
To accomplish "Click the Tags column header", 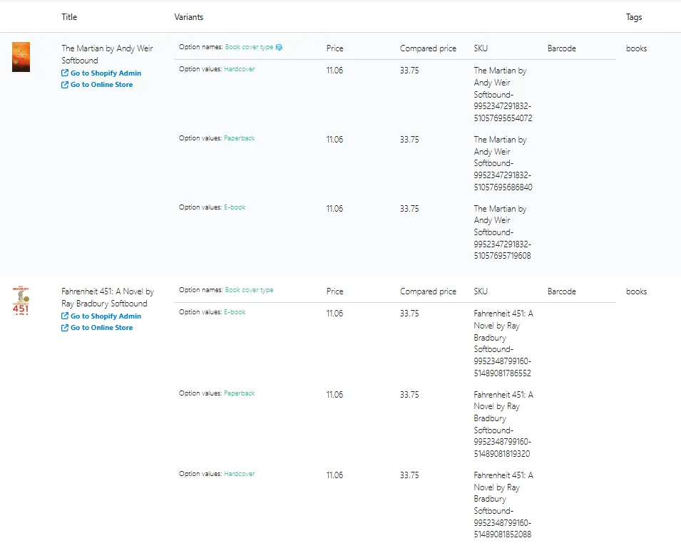I will [634, 17].
